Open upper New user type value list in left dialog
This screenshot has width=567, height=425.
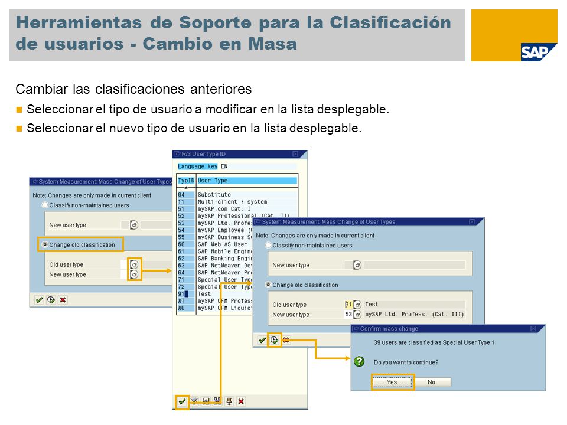click(134, 225)
